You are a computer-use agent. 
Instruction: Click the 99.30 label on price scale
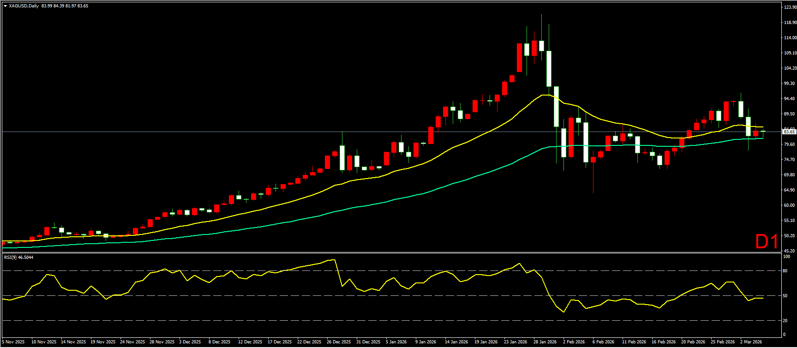click(790, 84)
